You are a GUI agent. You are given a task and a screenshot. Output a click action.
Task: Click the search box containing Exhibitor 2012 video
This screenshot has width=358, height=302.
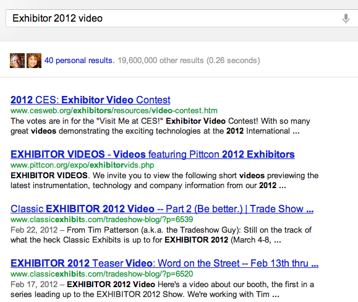click(x=182, y=19)
